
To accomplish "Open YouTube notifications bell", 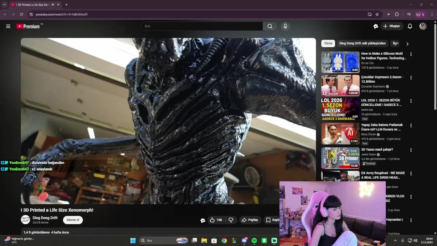I will click(410, 26).
